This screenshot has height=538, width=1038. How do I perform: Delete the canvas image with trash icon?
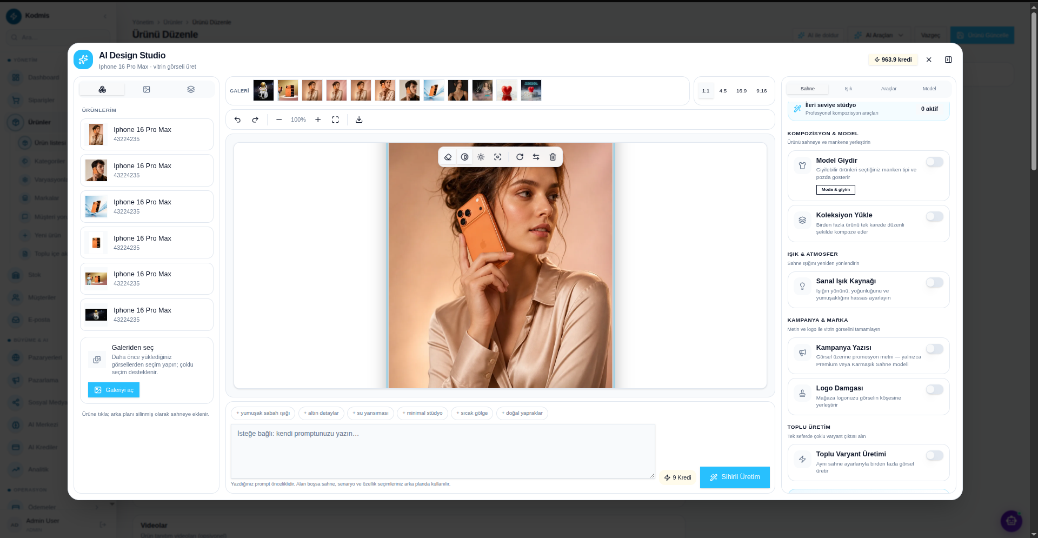coord(553,157)
